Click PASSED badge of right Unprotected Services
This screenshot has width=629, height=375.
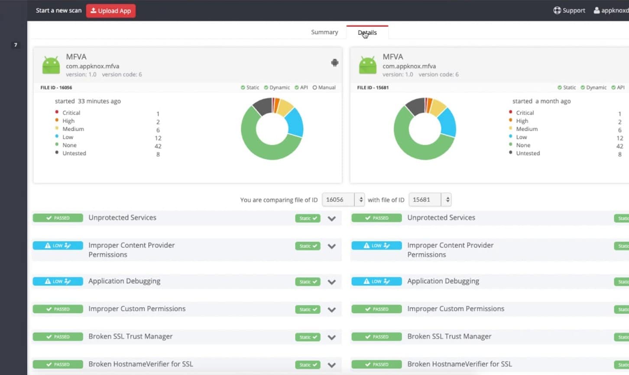tap(377, 218)
